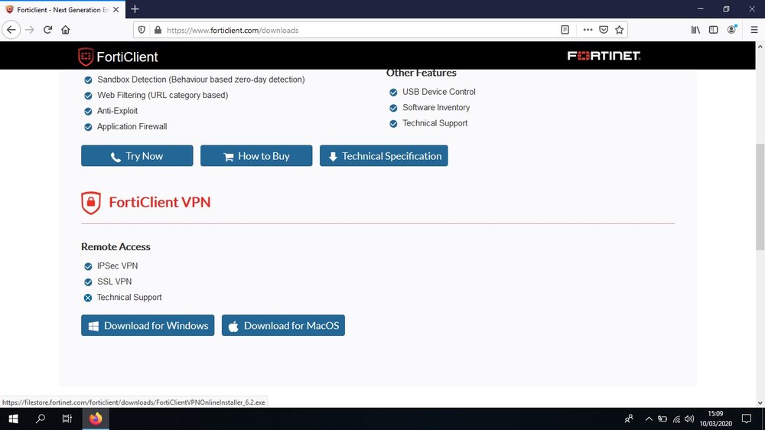Open page actions three-dot menu
765x430 pixels.
588,30
